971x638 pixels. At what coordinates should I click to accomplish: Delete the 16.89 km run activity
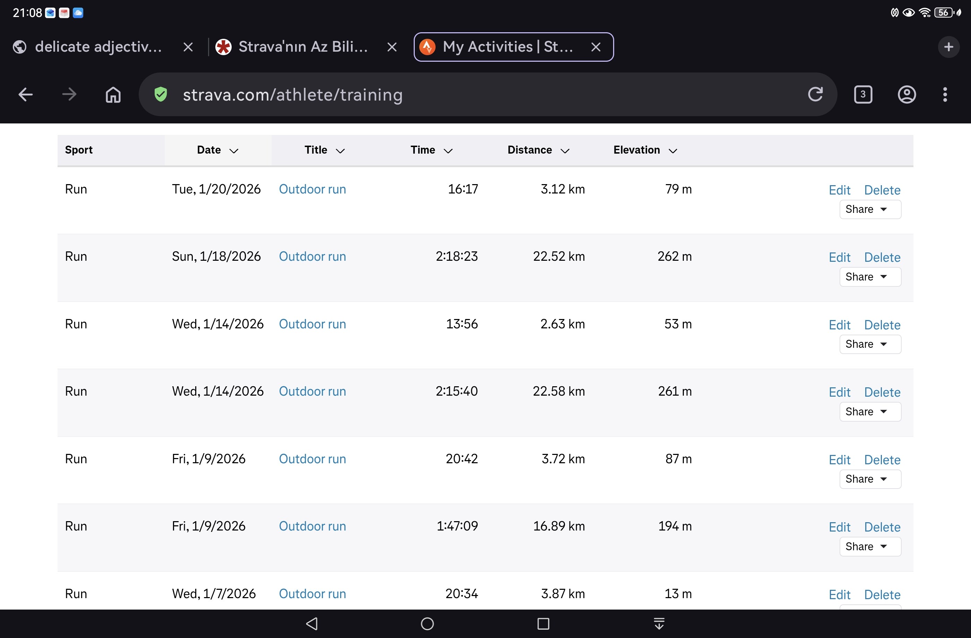tap(882, 527)
